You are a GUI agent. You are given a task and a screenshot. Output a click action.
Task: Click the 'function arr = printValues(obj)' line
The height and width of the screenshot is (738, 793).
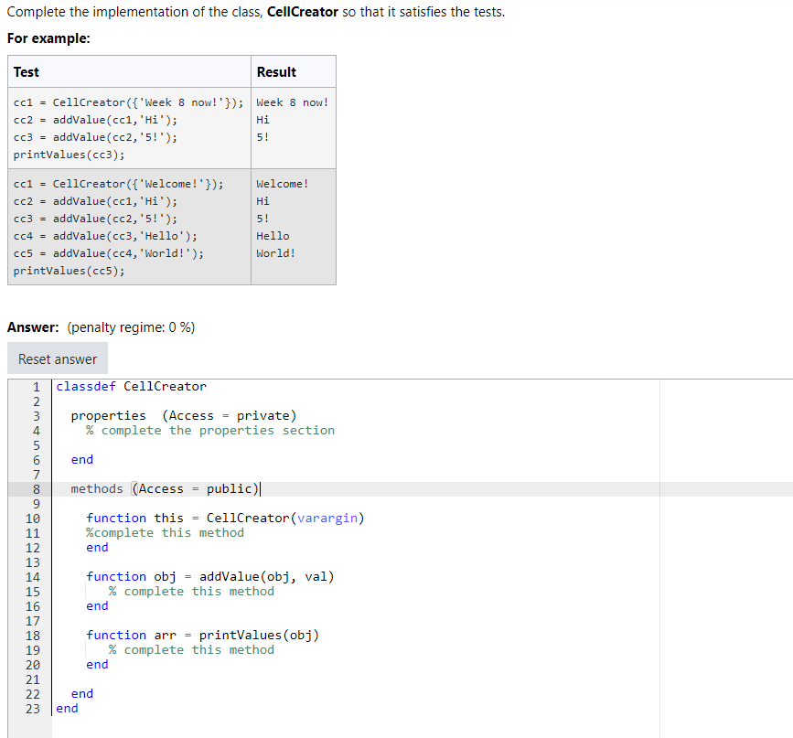coord(202,636)
